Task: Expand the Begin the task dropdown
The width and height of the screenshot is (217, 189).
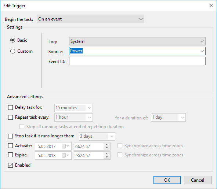Action: [90, 19]
